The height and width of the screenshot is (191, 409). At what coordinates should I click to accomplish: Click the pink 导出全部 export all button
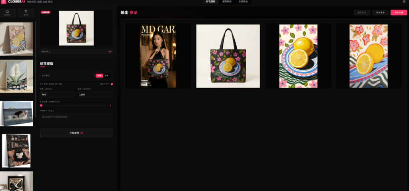click(x=399, y=12)
